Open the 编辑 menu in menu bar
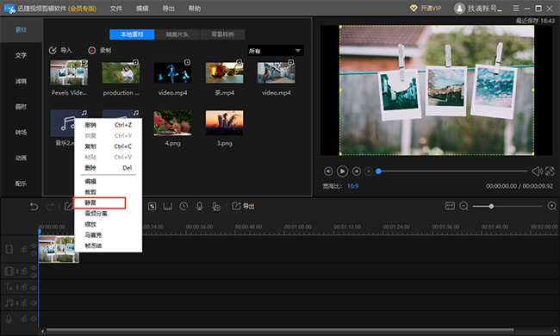 142,9
